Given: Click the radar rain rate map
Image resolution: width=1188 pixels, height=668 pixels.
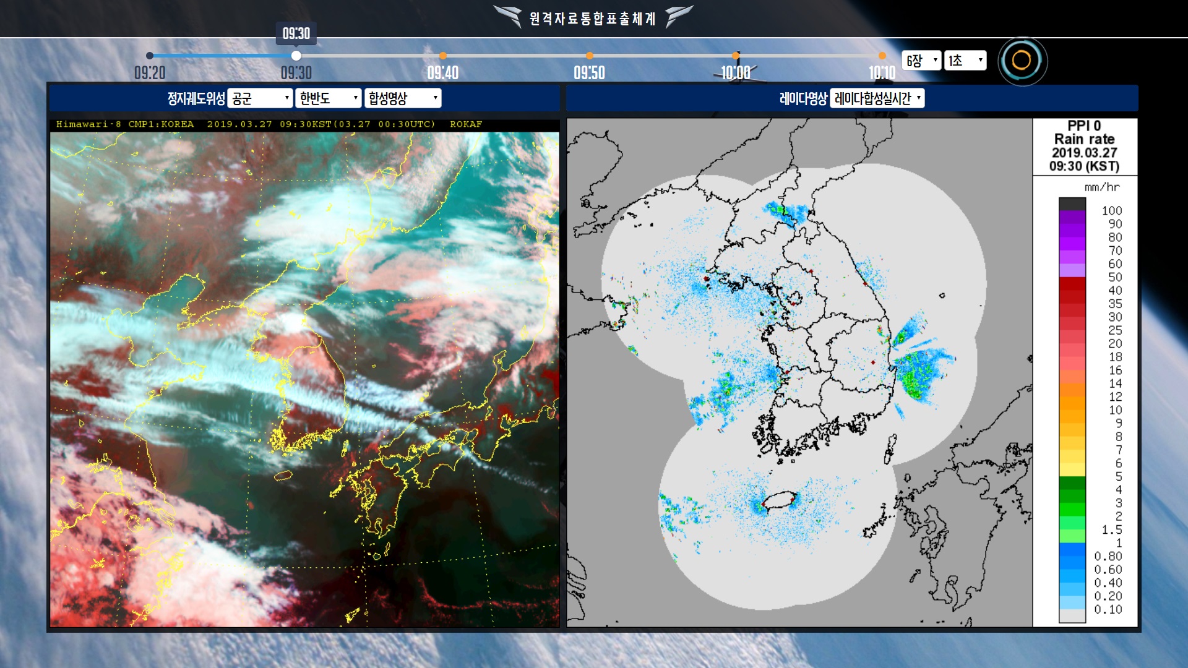Looking at the screenshot, I should (799, 372).
